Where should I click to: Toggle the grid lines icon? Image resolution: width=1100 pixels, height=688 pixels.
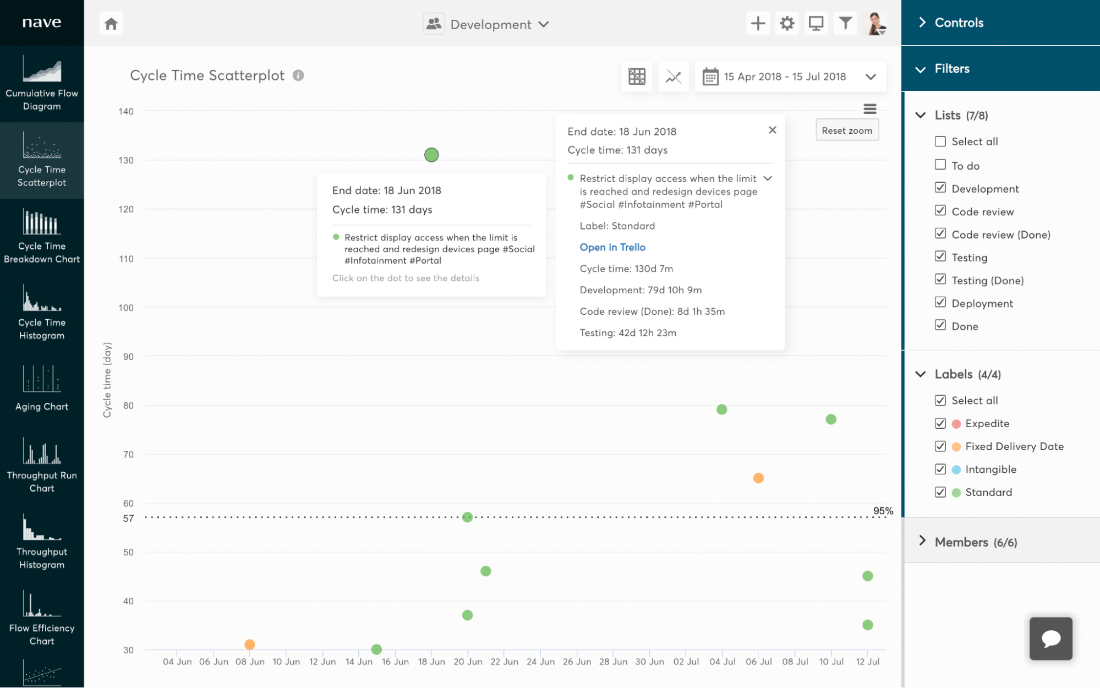(x=637, y=77)
